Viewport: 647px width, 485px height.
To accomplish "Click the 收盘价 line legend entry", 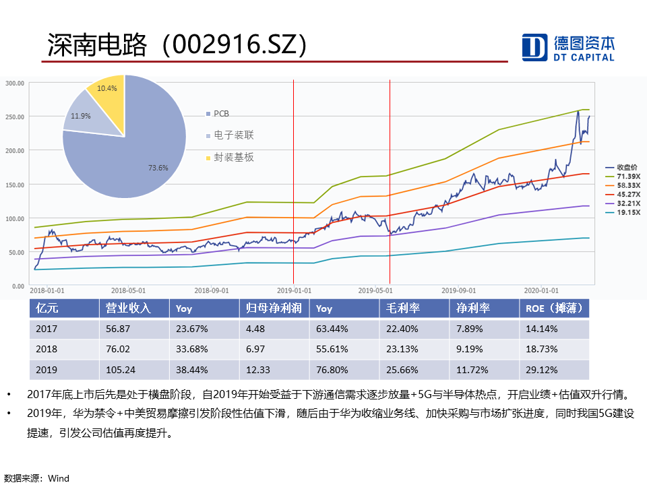I will click(621, 167).
